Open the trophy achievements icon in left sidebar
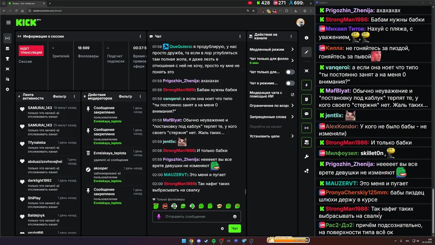The image size is (435, 245). [x=7, y=59]
